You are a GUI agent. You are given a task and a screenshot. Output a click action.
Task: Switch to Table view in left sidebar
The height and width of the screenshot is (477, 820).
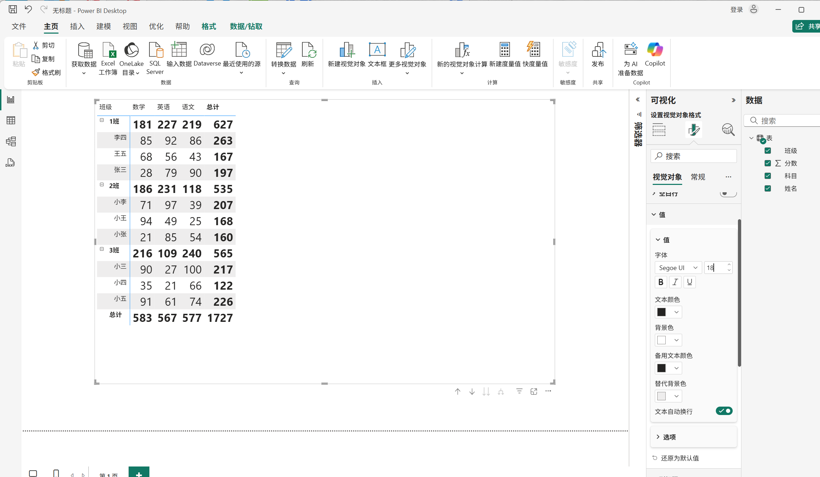pyautogui.click(x=11, y=120)
